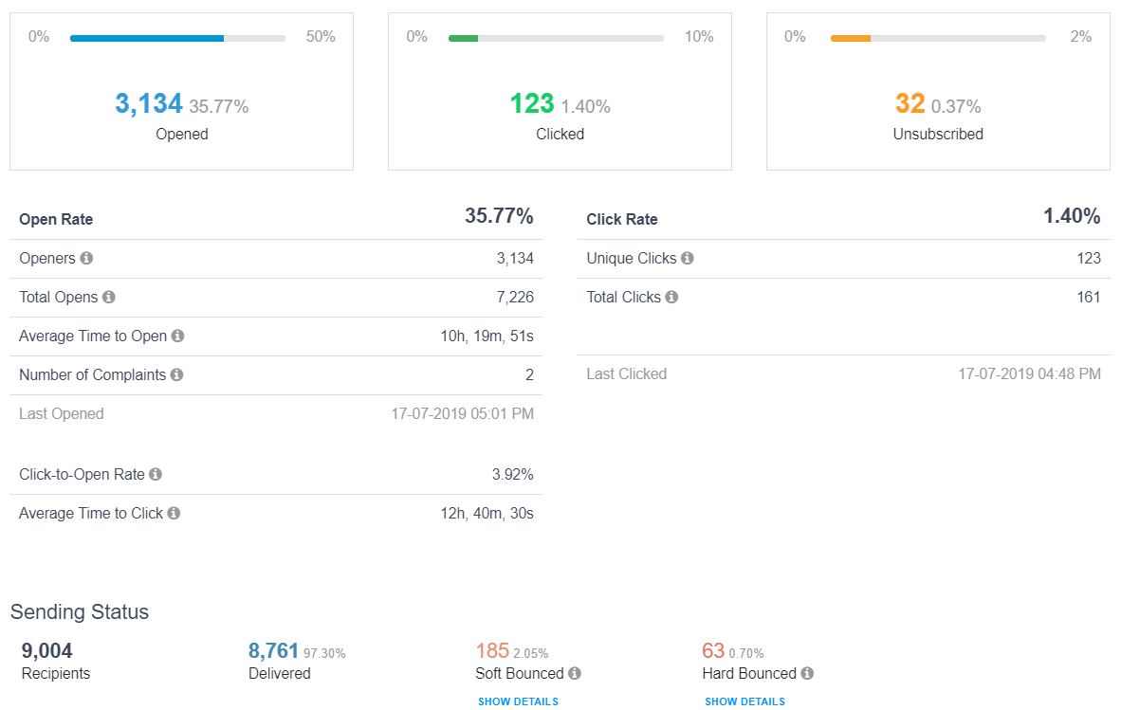The width and height of the screenshot is (1121, 710).
Task: Click the 9,004 Recipients figure
Action: [47, 650]
